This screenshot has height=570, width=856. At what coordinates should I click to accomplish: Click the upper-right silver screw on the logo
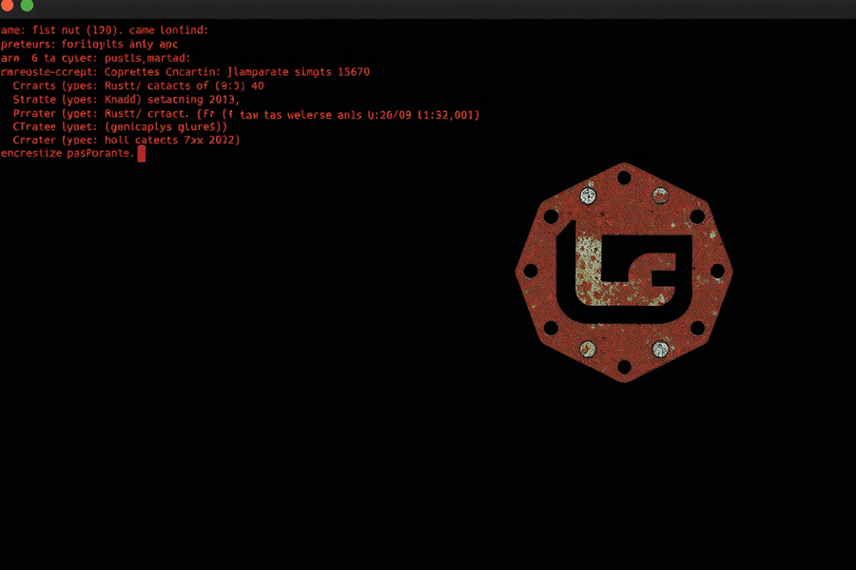tap(661, 196)
